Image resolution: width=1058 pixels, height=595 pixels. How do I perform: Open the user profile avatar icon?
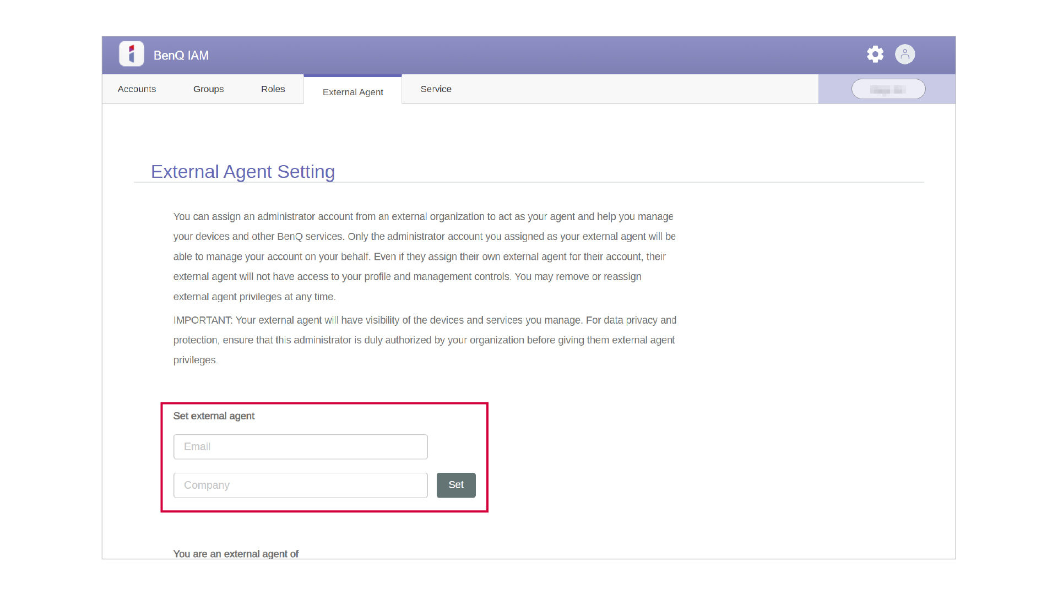(904, 54)
